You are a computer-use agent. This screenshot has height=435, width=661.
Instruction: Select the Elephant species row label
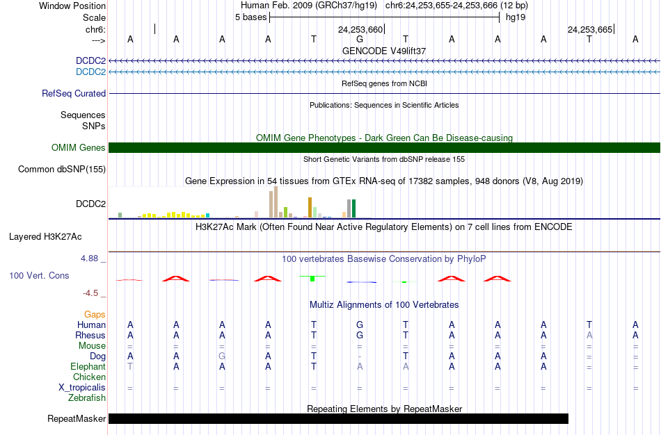click(x=88, y=367)
